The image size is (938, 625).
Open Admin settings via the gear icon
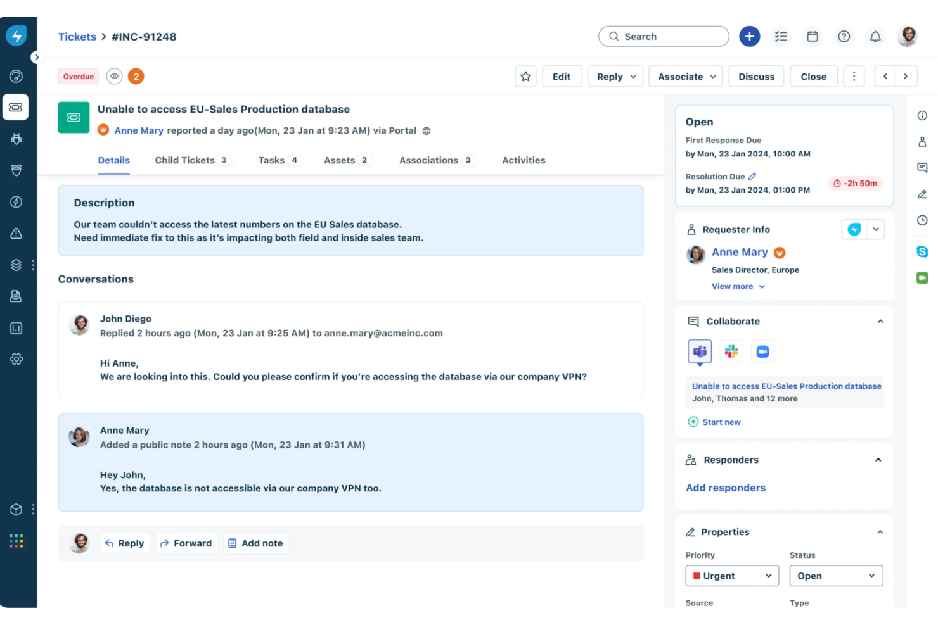[16, 359]
